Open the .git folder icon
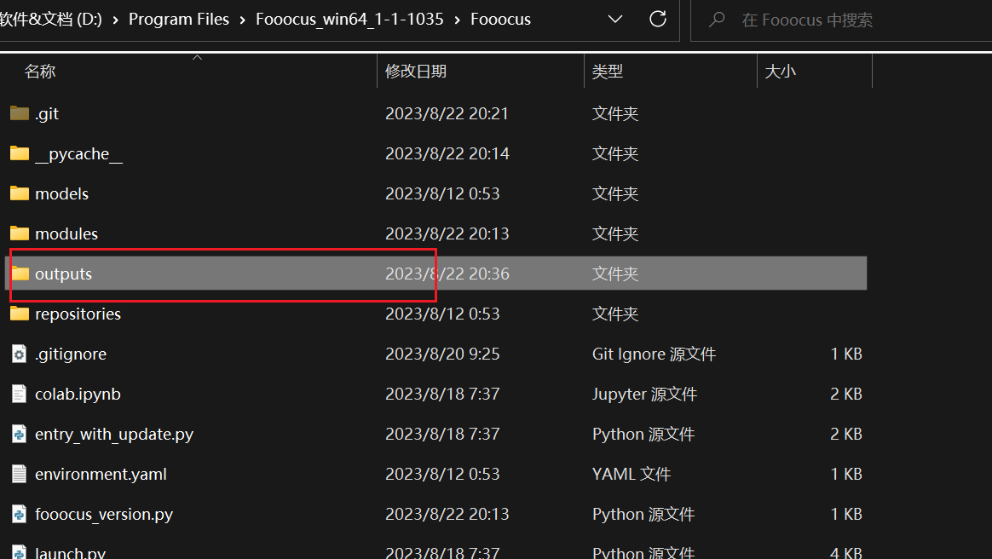 point(20,113)
